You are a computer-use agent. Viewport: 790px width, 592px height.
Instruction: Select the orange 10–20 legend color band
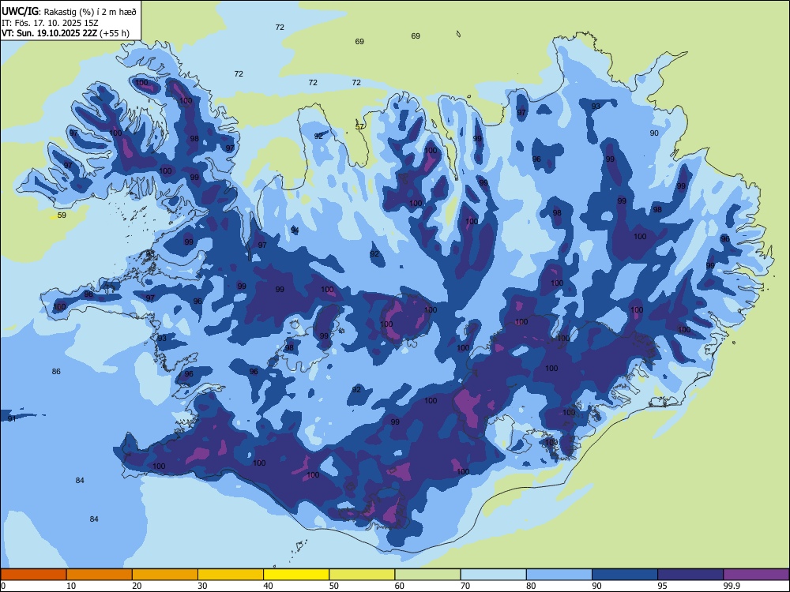[x=100, y=575]
